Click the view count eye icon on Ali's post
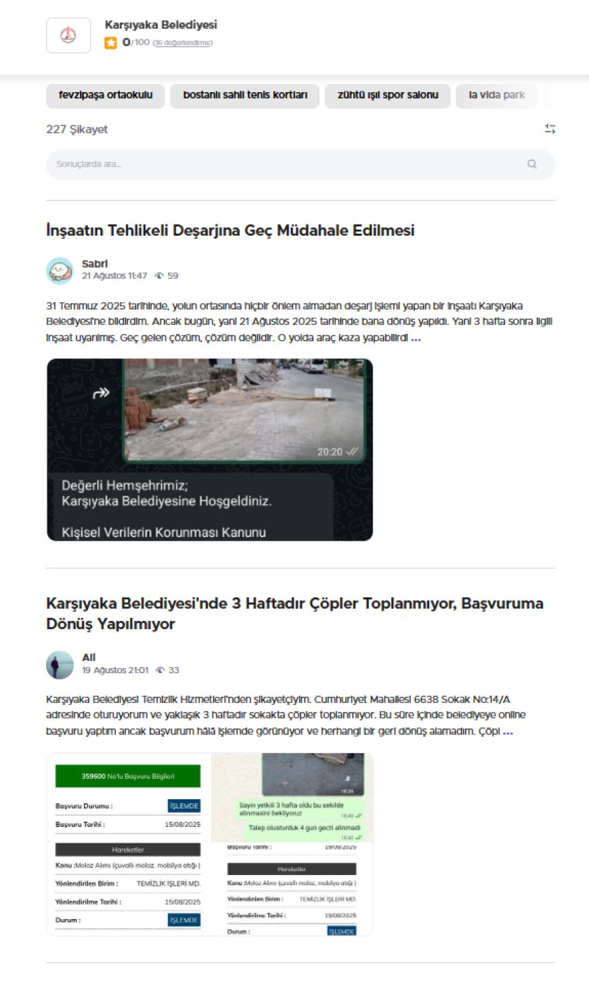Viewport: 589px width, 997px height. (x=160, y=671)
